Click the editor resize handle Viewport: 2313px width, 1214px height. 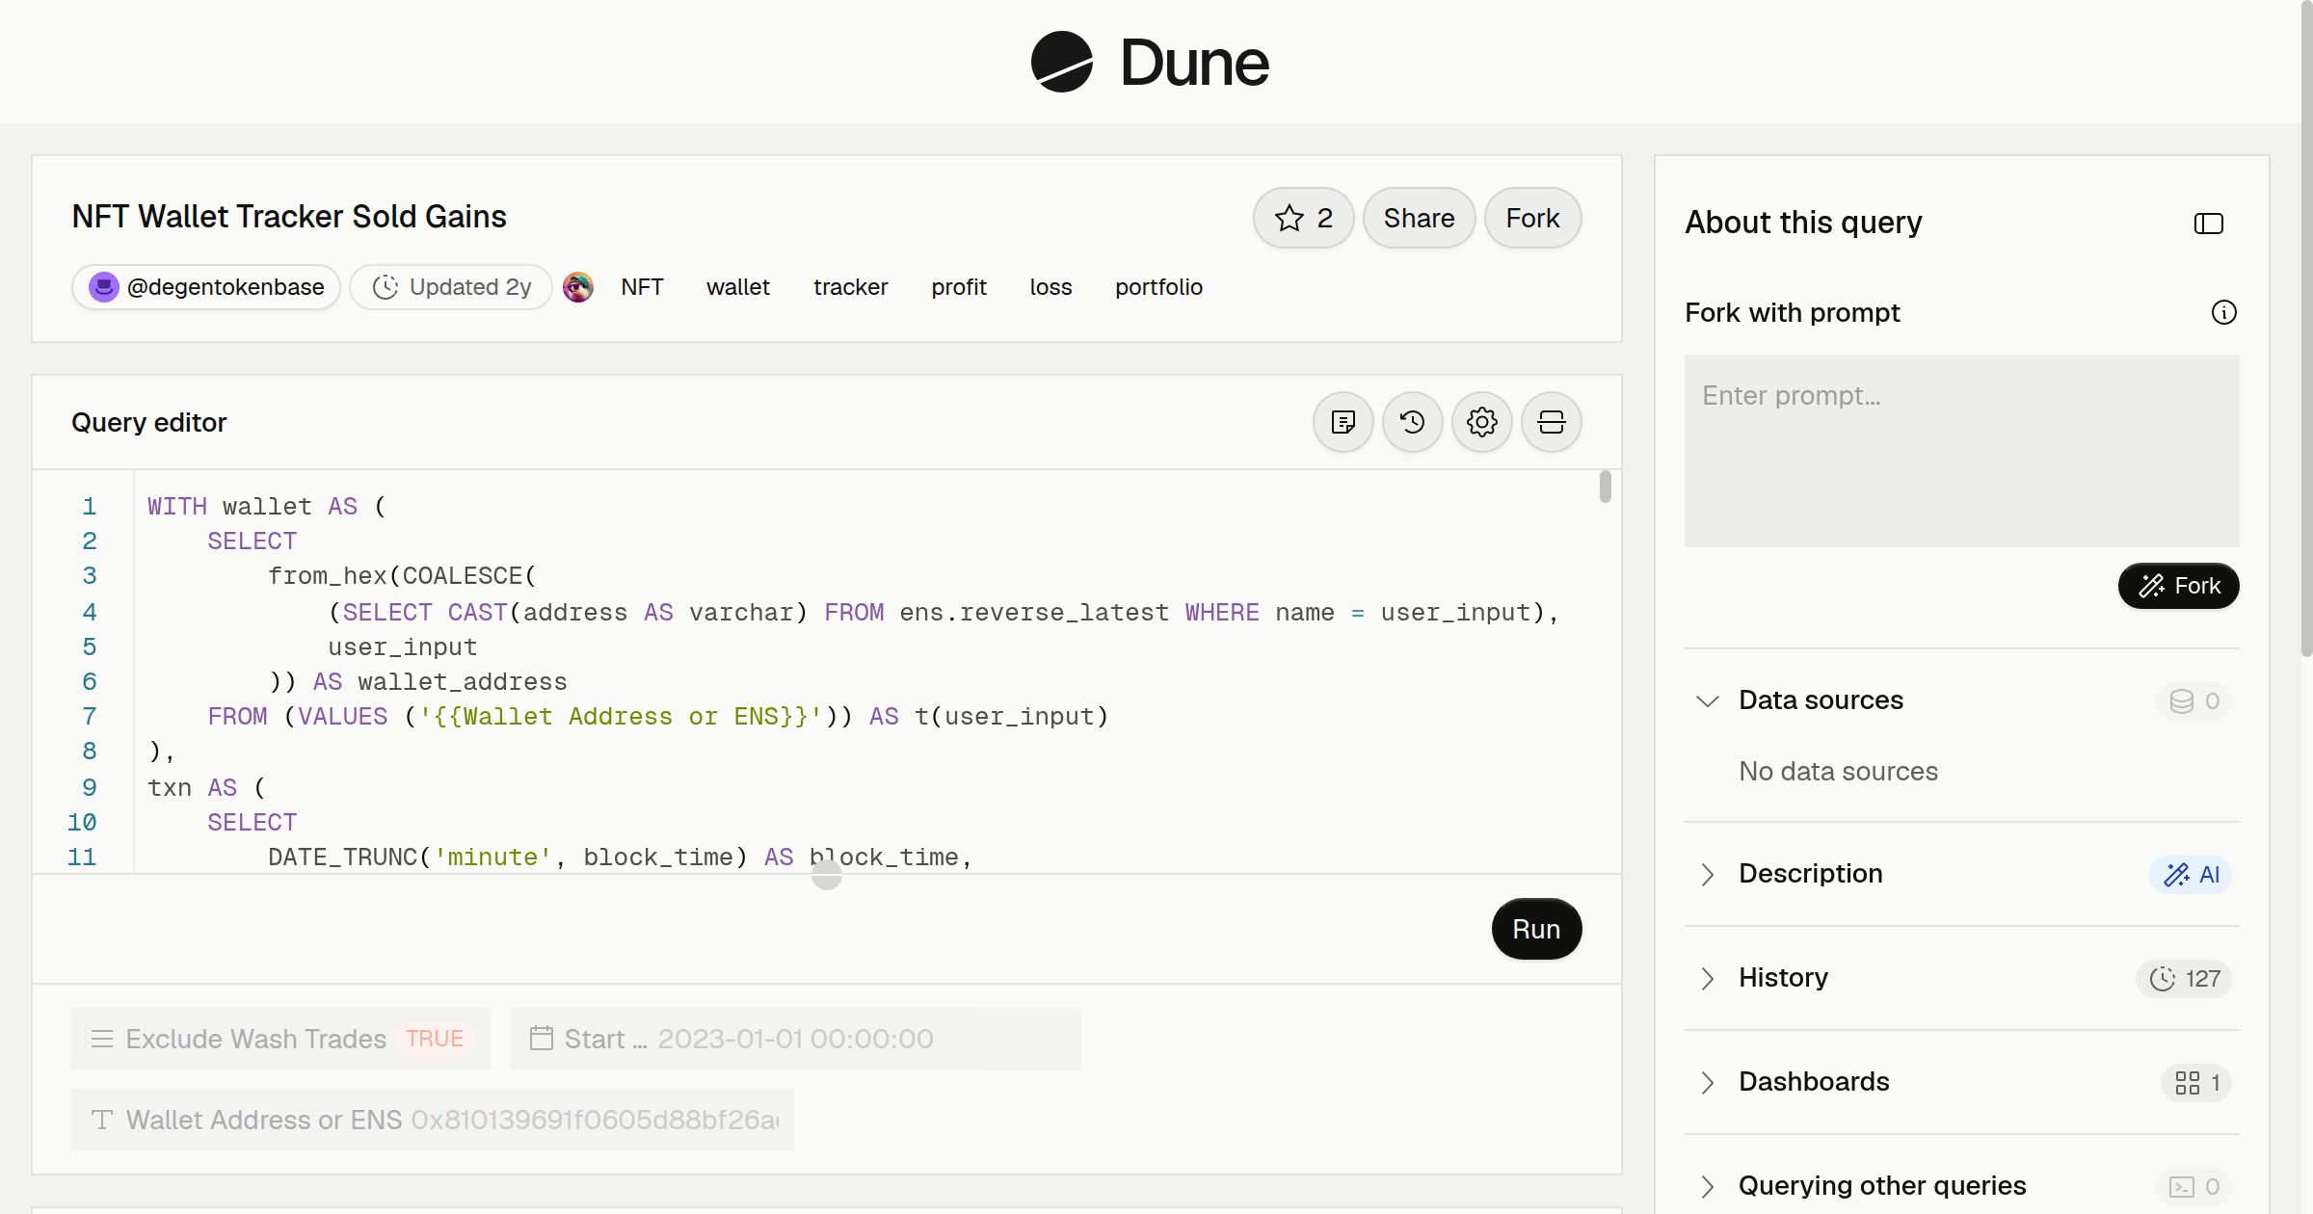(827, 875)
